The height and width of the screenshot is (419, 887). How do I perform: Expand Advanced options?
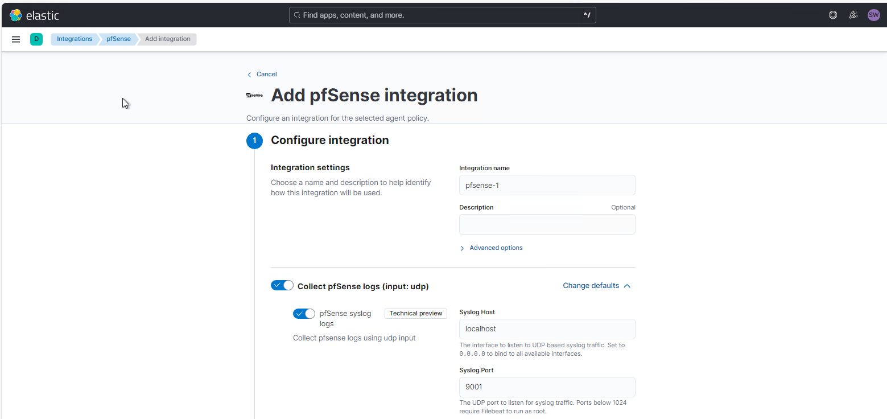(491, 248)
